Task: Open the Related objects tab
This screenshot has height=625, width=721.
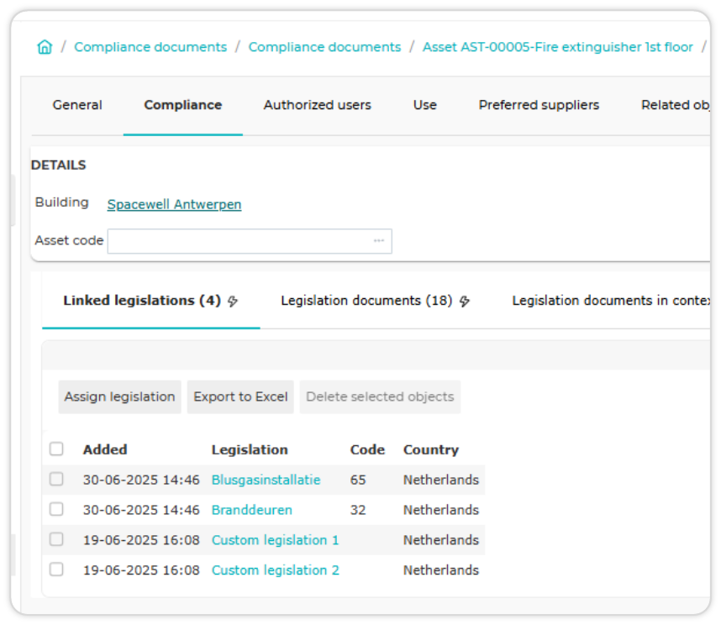Action: coord(676,105)
